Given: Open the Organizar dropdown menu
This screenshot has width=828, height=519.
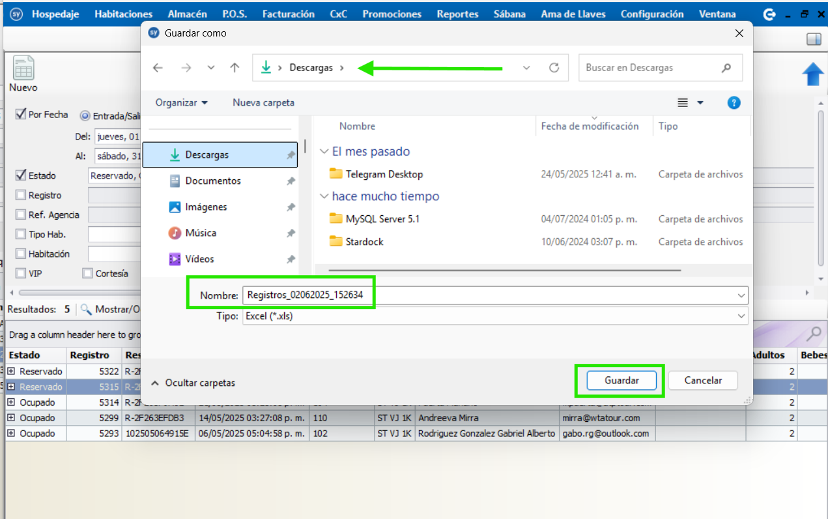Looking at the screenshot, I should click(182, 103).
